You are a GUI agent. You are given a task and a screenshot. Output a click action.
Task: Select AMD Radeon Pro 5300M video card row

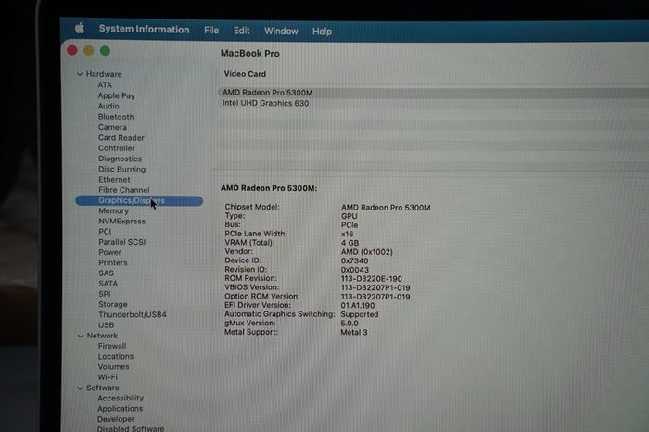[433, 93]
